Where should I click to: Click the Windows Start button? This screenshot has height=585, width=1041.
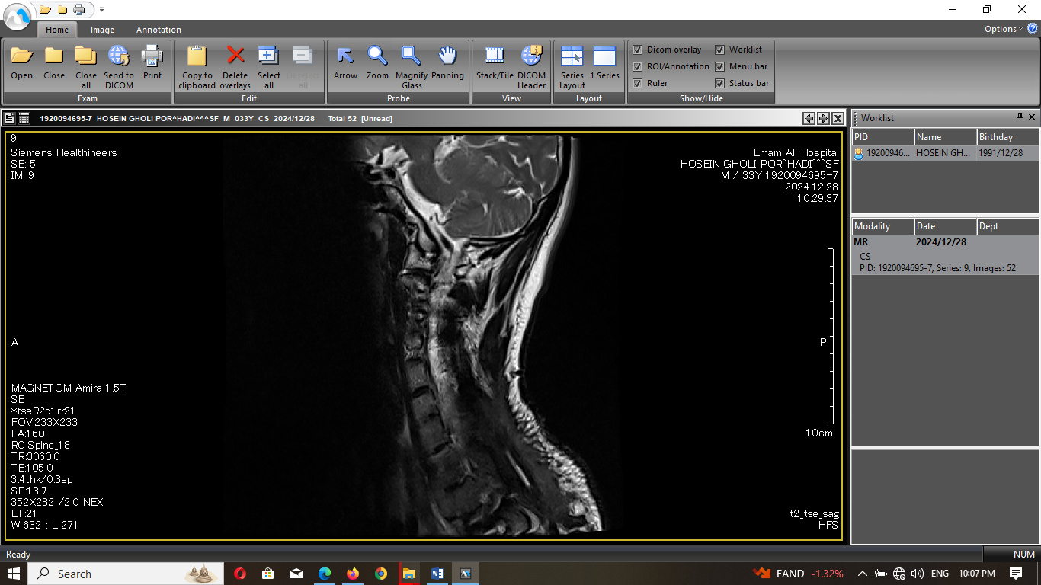tap(14, 574)
